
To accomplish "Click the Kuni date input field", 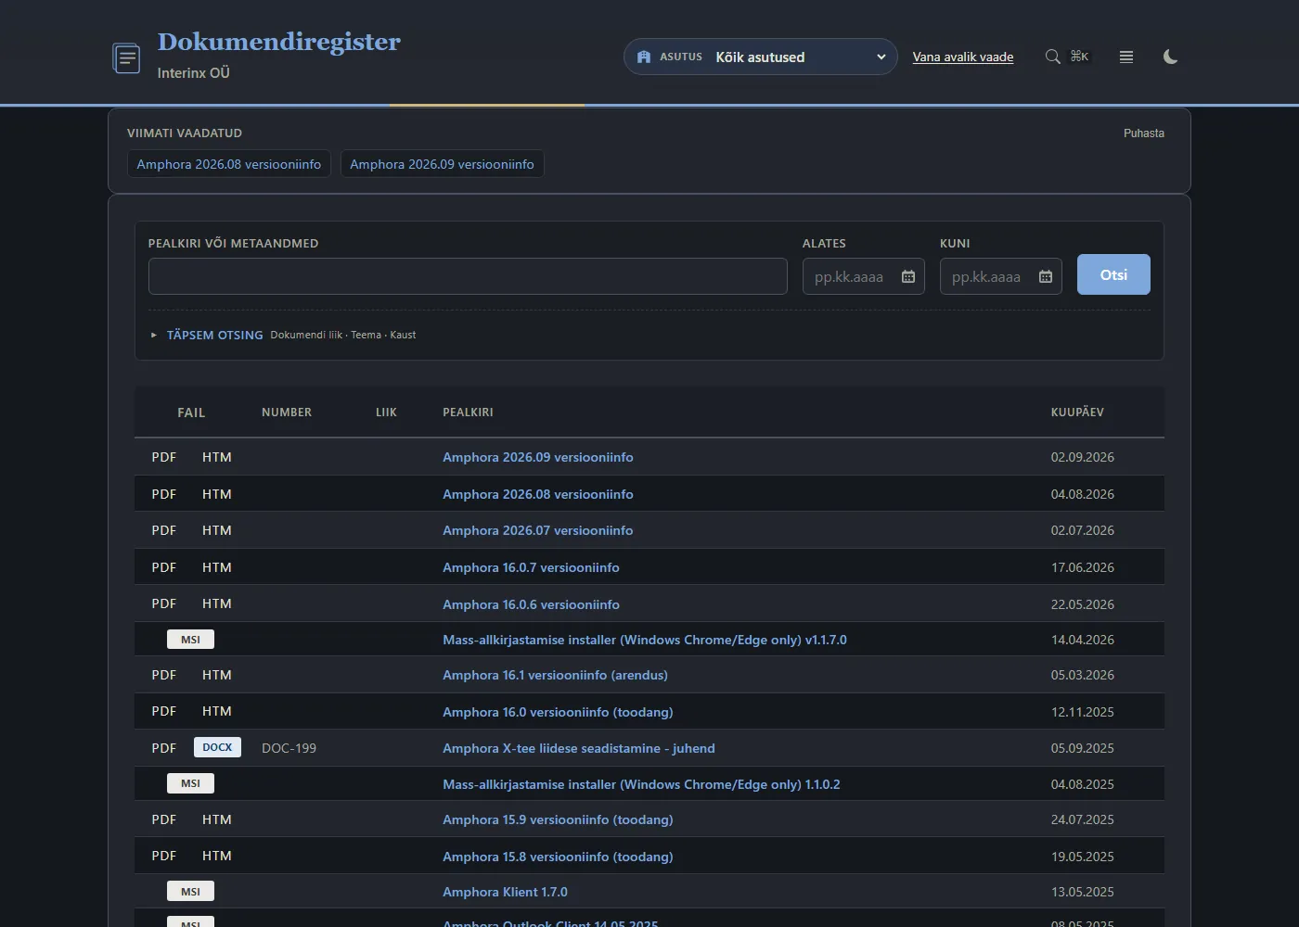I will click(x=1000, y=276).
